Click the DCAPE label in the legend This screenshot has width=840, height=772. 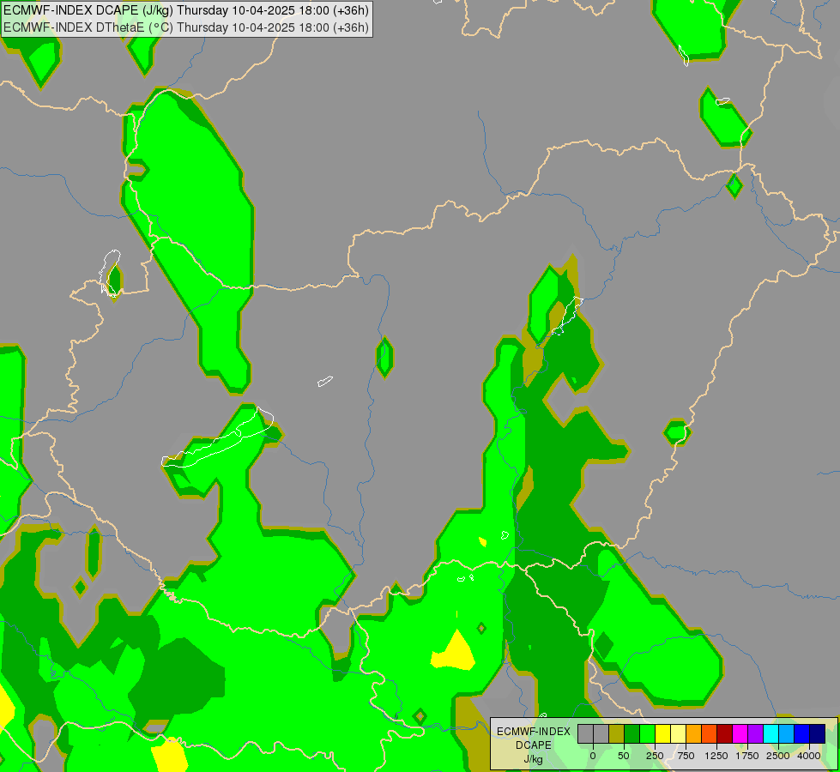tap(534, 745)
